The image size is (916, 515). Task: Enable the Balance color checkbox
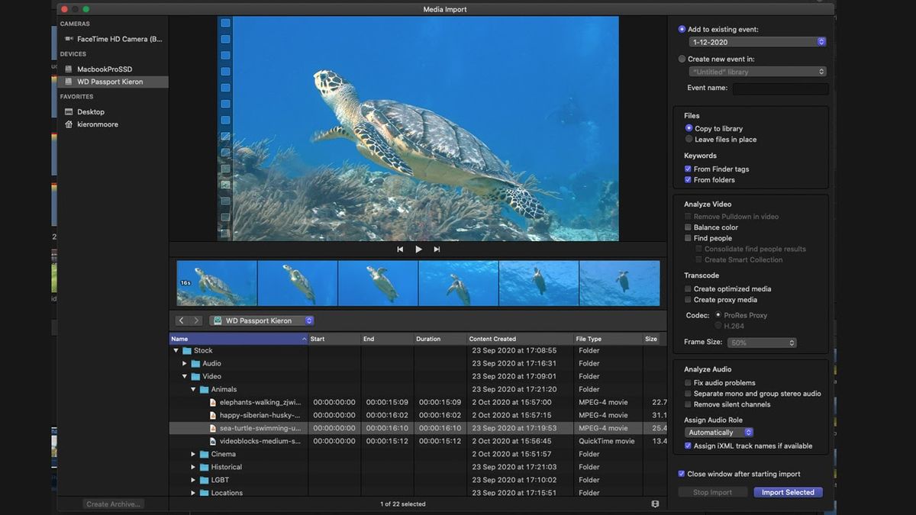(x=689, y=227)
